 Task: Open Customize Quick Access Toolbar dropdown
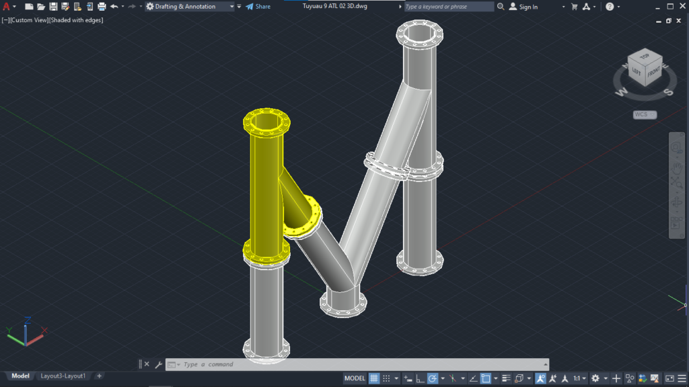coord(239,7)
